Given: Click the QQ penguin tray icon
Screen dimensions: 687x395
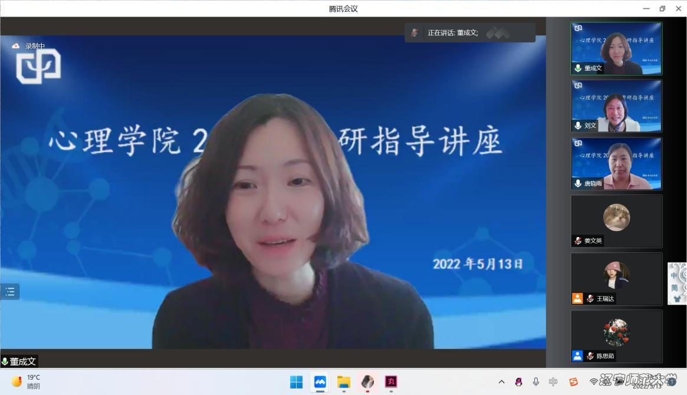Looking at the screenshot, I should tap(518, 382).
